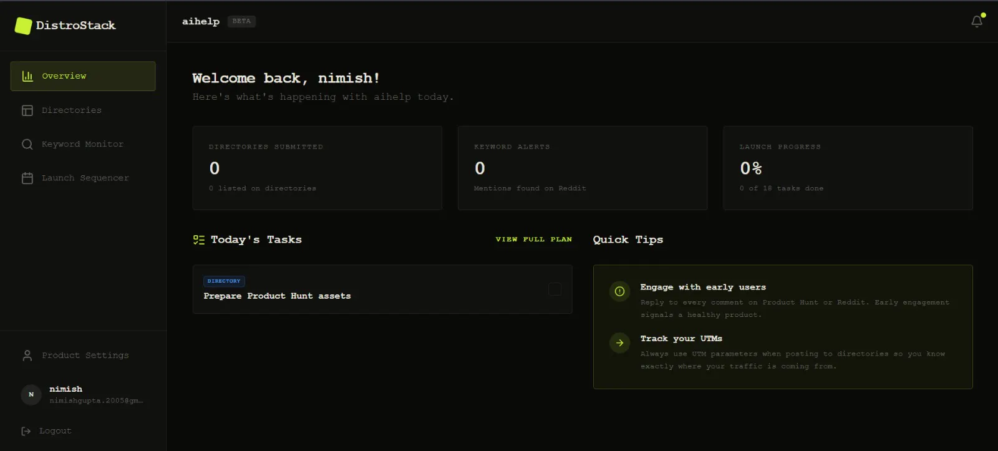Image resolution: width=998 pixels, height=451 pixels.
Task: Click the Today's Tasks checklist icon
Action: 199,240
